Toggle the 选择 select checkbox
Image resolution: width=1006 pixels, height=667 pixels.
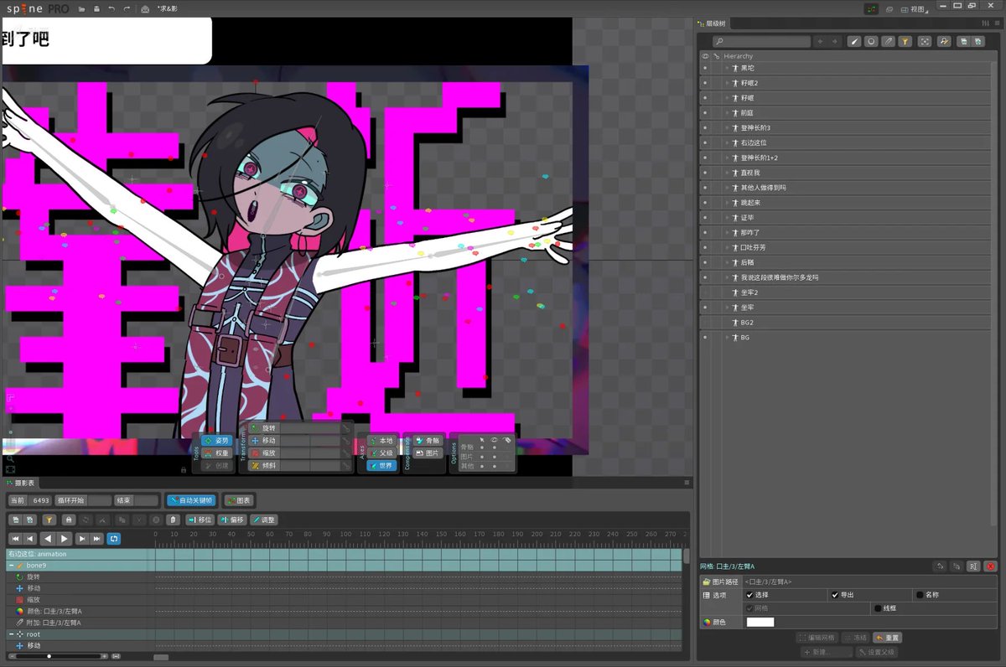tap(749, 595)
